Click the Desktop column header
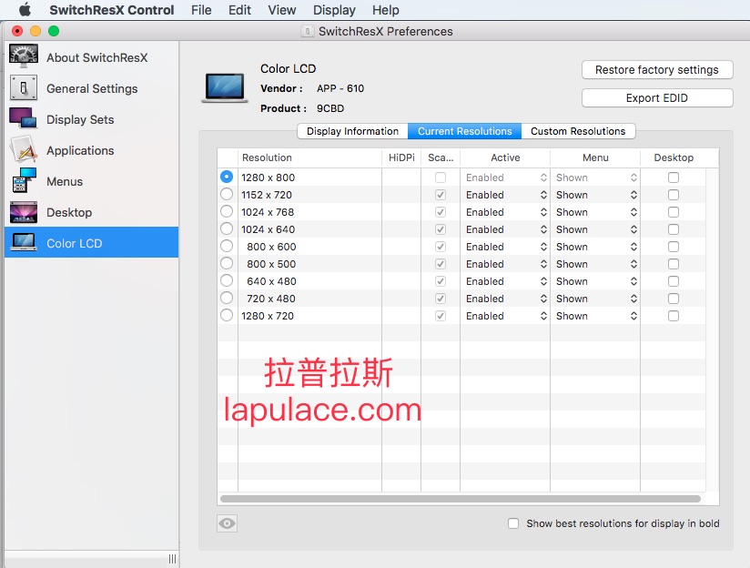Screen dimensions: 750x568 point(674,157)
